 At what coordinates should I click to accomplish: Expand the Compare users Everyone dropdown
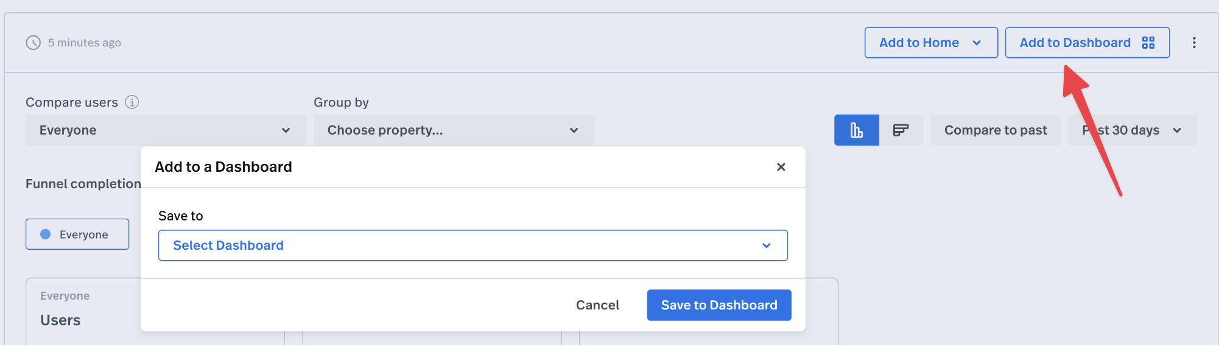click(165, 130)
